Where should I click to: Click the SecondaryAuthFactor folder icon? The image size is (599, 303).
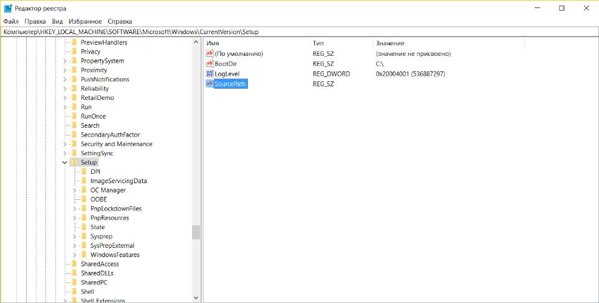coord(75,135)
